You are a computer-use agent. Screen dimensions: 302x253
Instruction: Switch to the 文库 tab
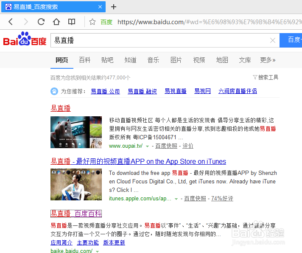click(x=245, y=60)
